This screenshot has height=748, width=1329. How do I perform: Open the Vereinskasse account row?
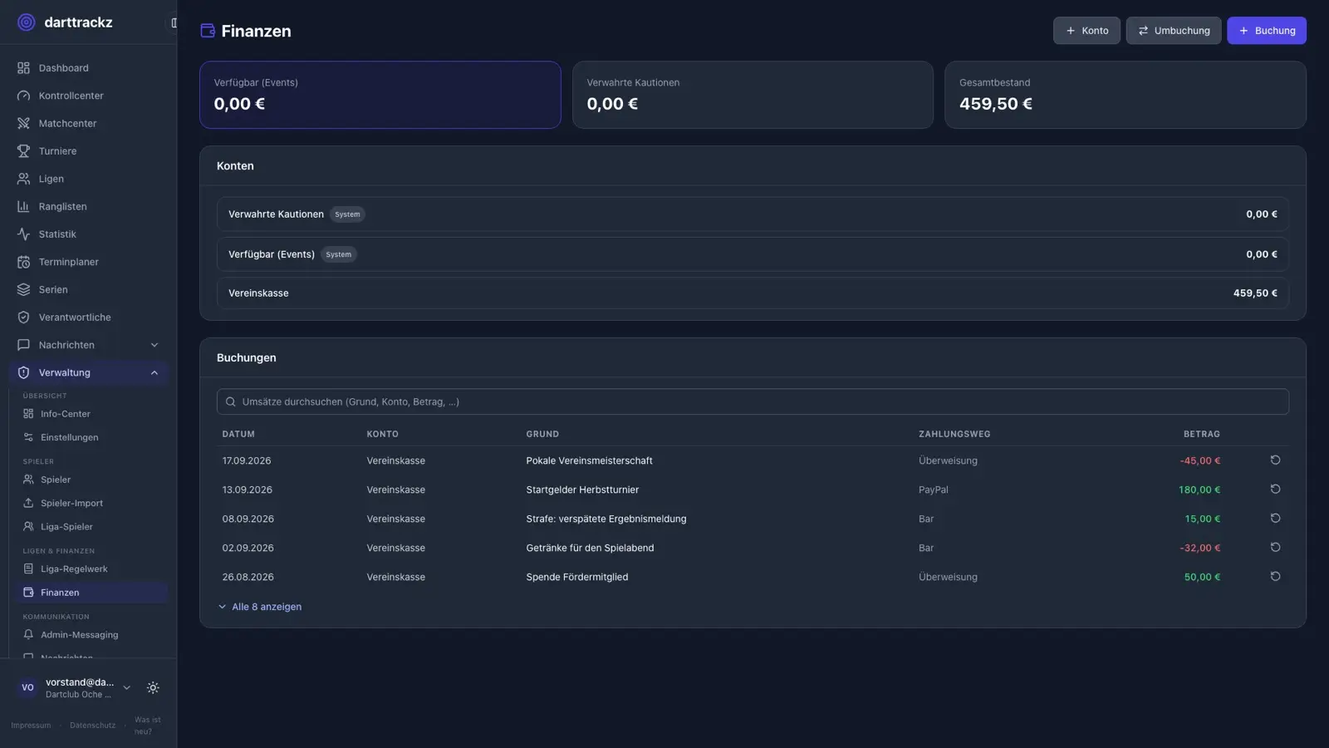(x=753, y=293)
